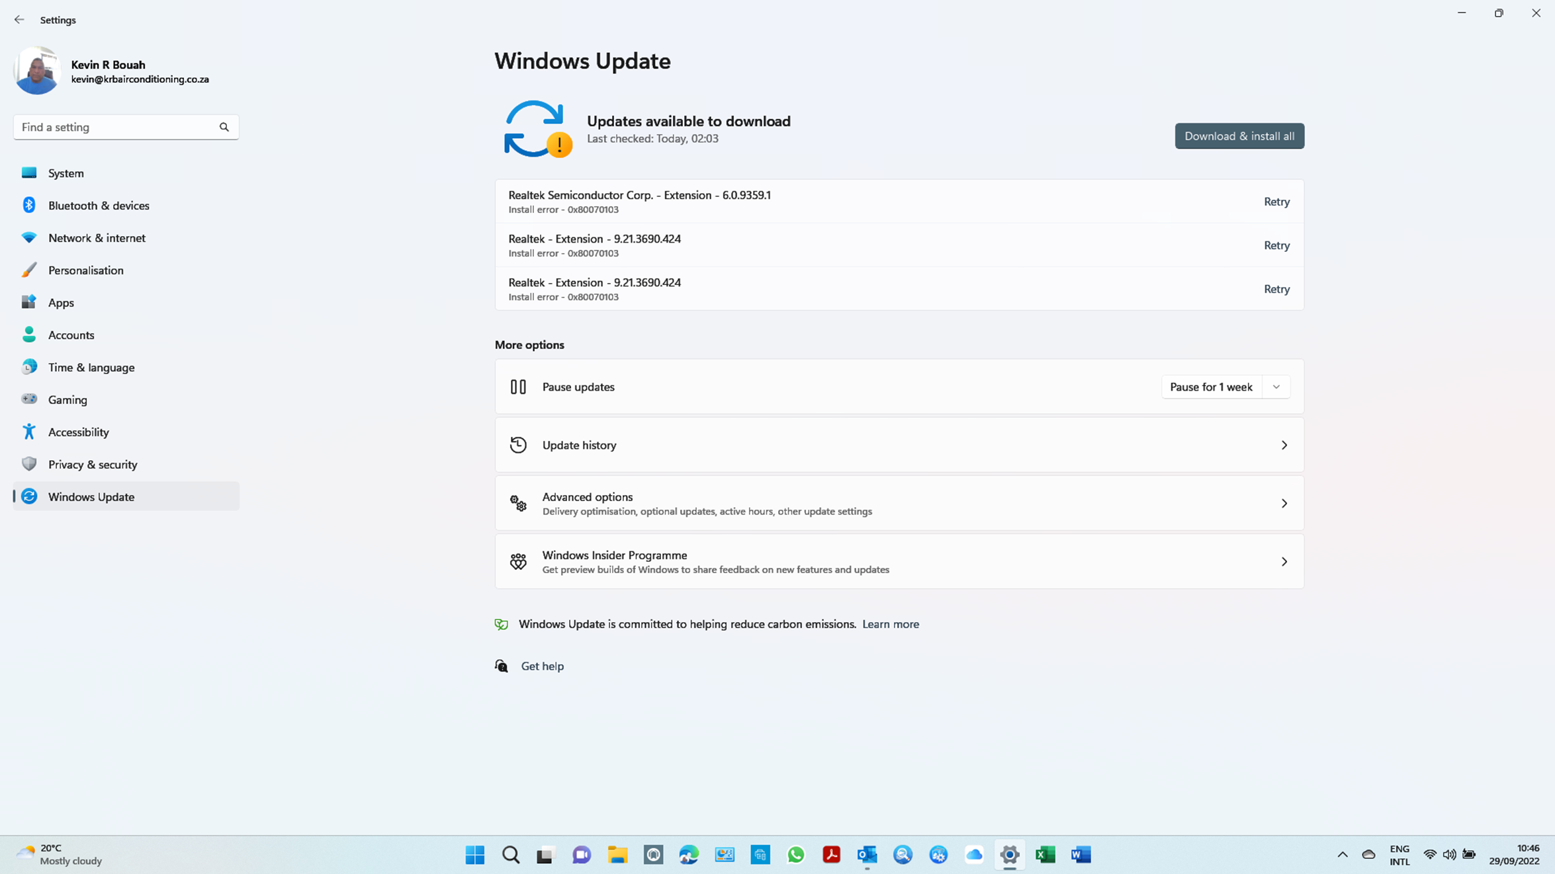The width and height of the screenshot is (1555, 874).
Task: Click the Get help icon
Action: pos(502,666)
